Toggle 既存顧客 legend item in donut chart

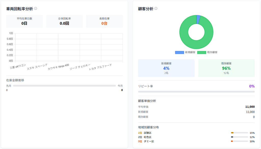[x=207, y=52]
